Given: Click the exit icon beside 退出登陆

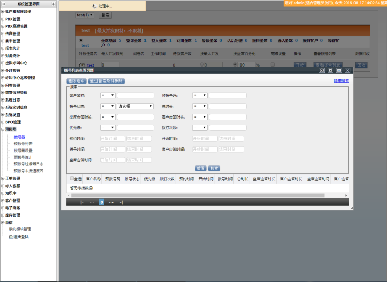Looking at the screenshot, I should coord(11,237).
